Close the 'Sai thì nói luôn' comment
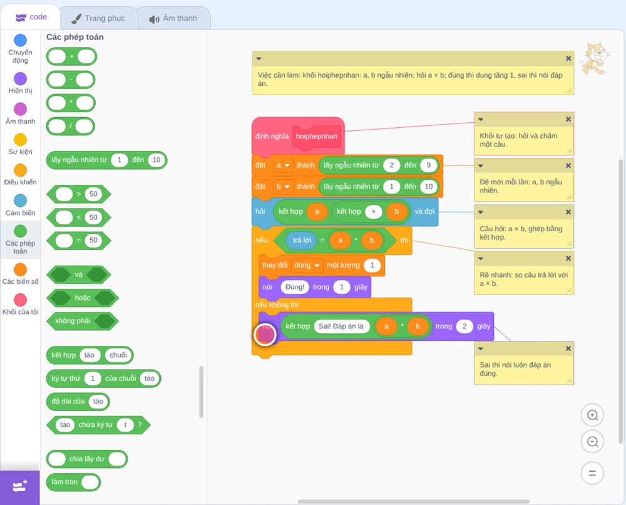The width and height of the screenshot is (626, 505). pyautogui.click(x=568, y=348)
